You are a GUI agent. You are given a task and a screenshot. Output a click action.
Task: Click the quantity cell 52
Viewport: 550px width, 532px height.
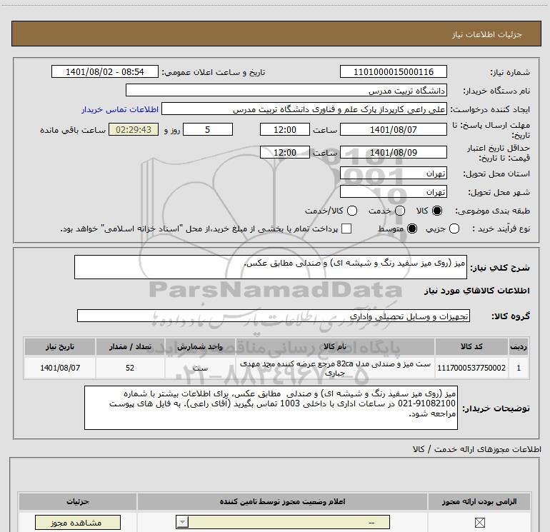click(x=130, y=368)
